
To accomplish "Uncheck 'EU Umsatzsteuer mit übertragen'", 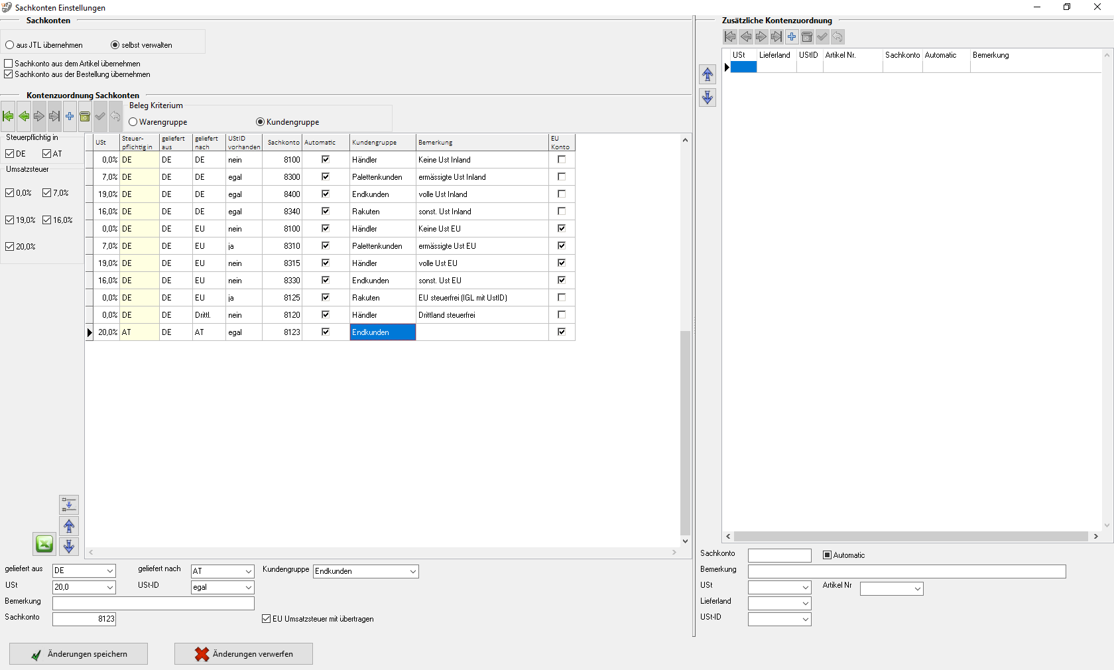I will [x=267, y=619].
